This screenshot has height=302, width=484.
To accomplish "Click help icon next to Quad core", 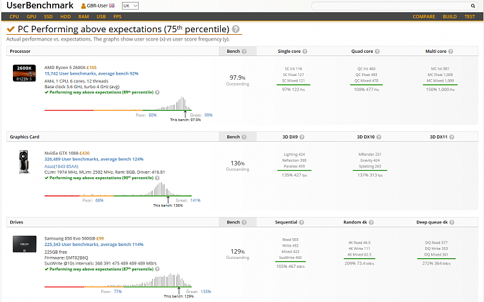I will (x=377, y=50).
